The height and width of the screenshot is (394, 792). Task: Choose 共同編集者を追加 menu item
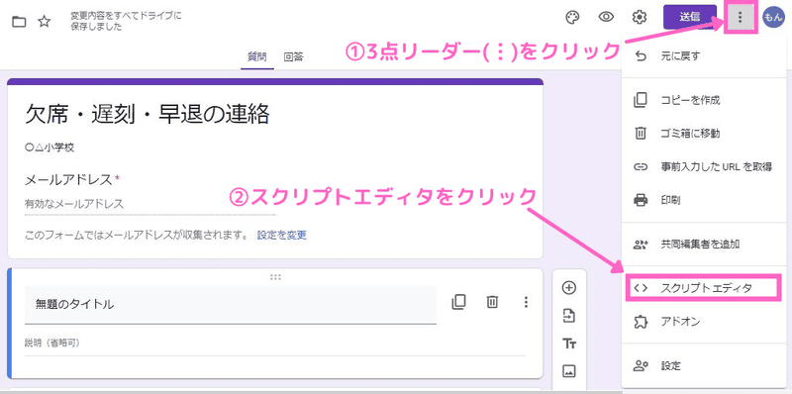704,245
